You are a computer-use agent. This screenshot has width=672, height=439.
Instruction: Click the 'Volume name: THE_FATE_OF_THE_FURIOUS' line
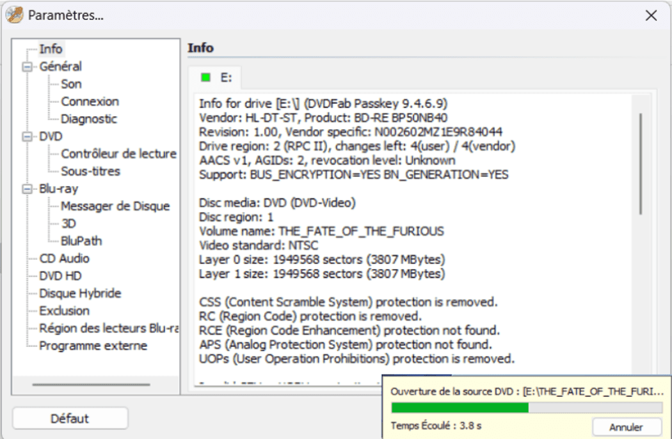pyautogui.click(x=321, y=231)
